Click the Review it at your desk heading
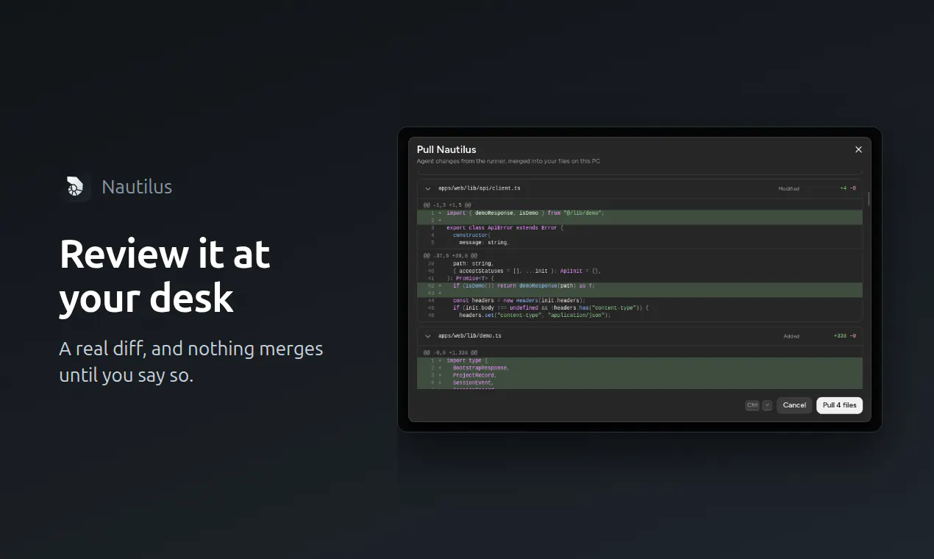The height and width of the screenshot is (559, 934). [x=165, y=276]
